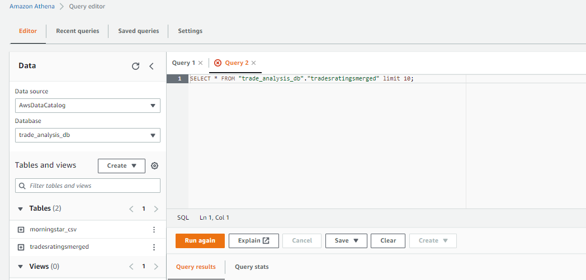586x280 pixels.
Task: Click the Query 2 error status icon
Action: [x=218, y=63]
